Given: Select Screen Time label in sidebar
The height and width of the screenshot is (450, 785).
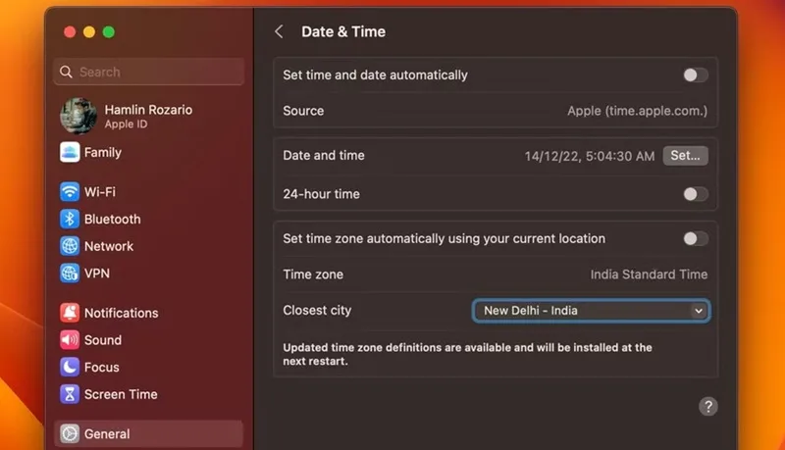Looking at the screenshot, I should [x=121, y=394].
